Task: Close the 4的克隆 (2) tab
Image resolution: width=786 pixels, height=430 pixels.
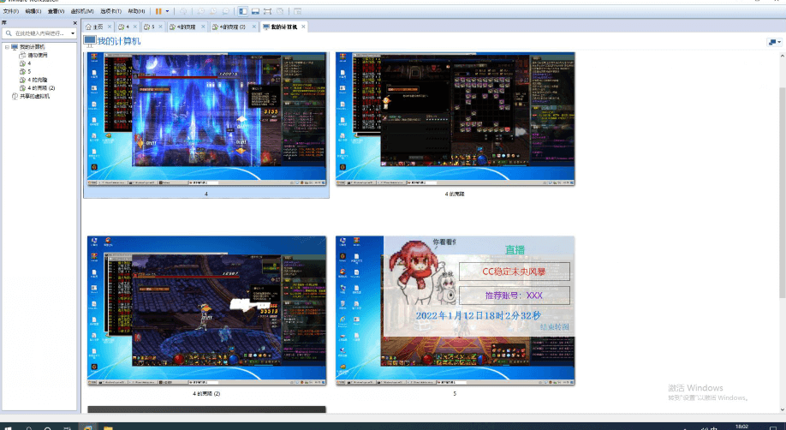Action: click(253, 27)
